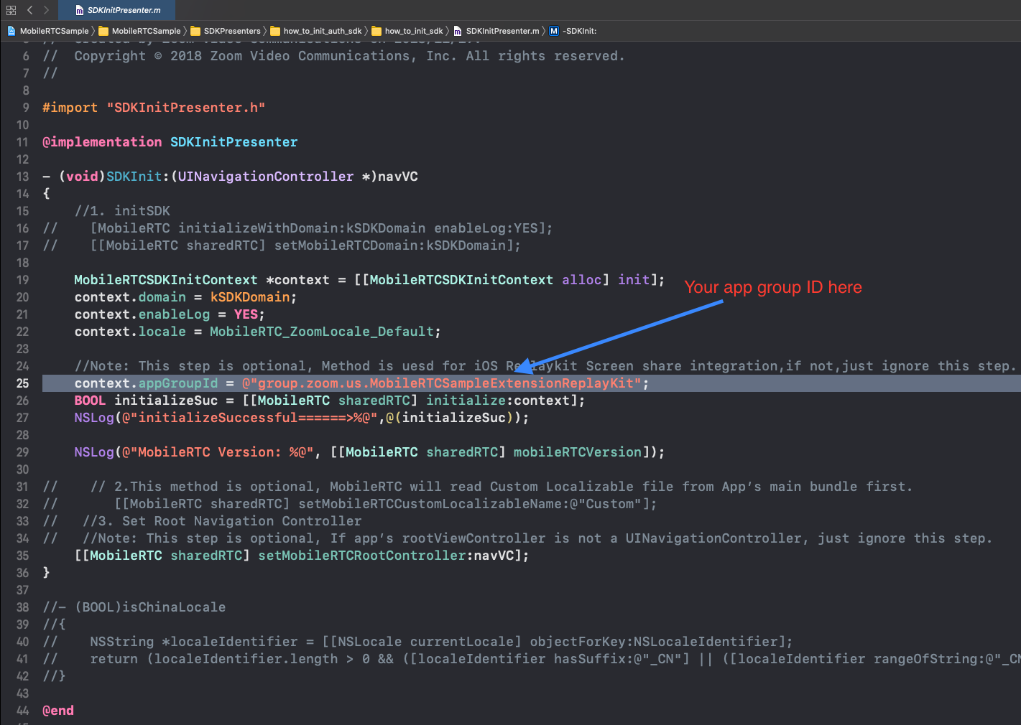Click appGroupId property on line 25
Image resolution: width=1021 pixels, height=725 pixels.
click(x=177, y=383)
